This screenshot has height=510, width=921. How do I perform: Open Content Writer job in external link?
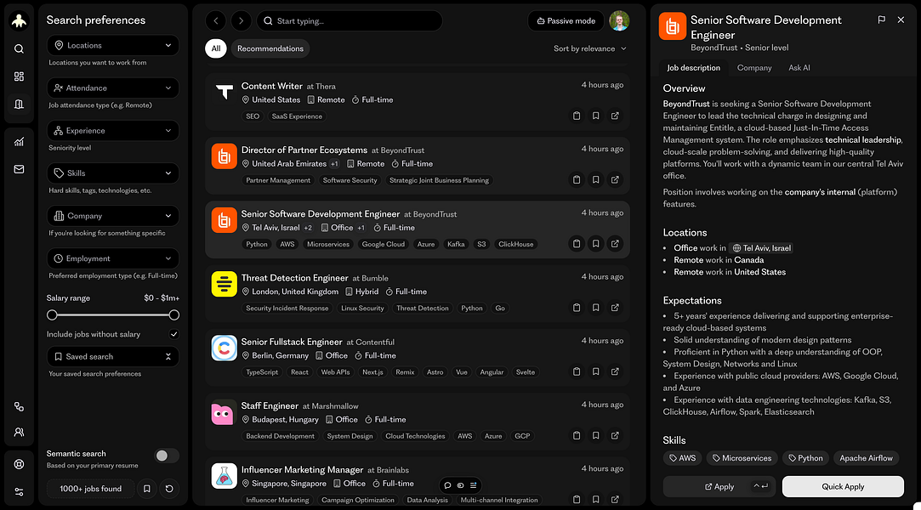615,116
